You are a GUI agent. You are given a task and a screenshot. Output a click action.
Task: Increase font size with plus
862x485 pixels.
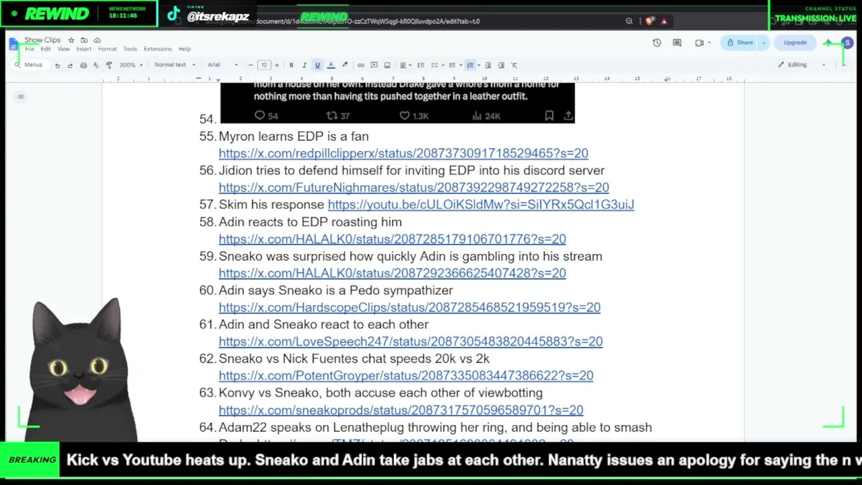pyautogui.click(x=276, y=65)
